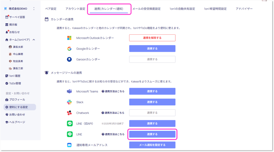Click the 掲示板 board icon
The height and width of the screenshot is (152, 274).
click(x=7, y=25)
